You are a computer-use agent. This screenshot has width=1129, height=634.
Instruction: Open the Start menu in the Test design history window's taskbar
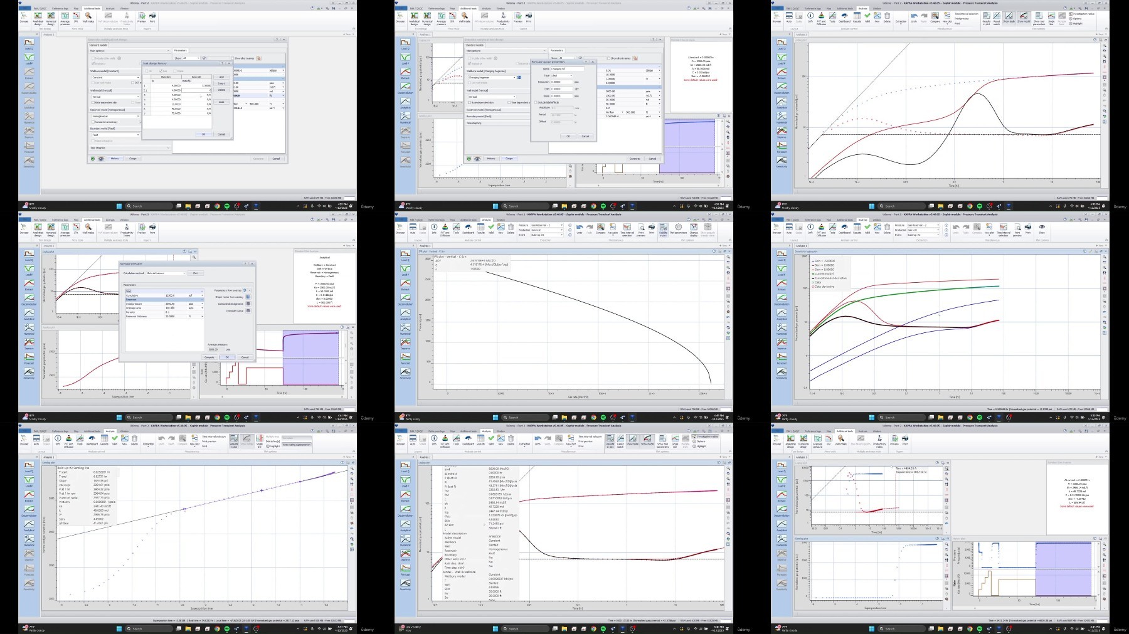pos(119,206)
